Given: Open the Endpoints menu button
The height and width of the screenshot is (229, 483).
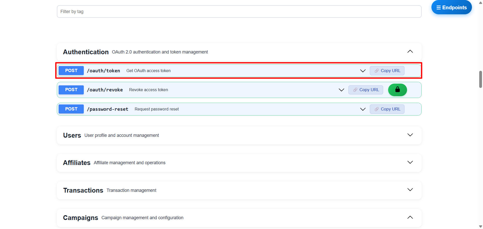Looking at the screenshot, I should pyautogui.click(x=451, y=8).
